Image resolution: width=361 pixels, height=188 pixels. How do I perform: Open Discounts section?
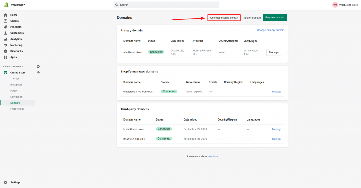(16, 51)
